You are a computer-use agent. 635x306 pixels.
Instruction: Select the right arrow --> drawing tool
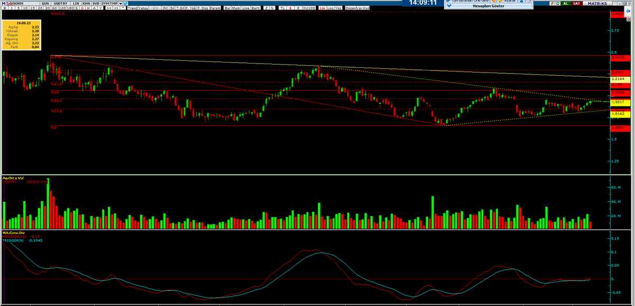click(151, 8)
